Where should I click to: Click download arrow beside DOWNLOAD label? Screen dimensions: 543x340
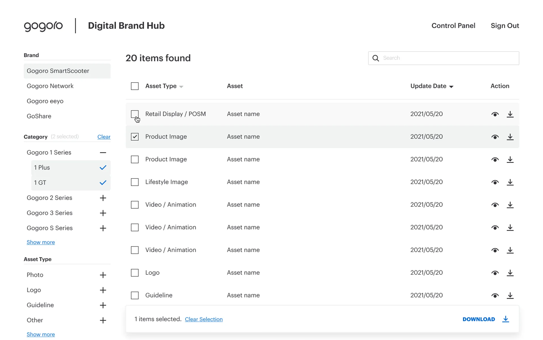506,319
